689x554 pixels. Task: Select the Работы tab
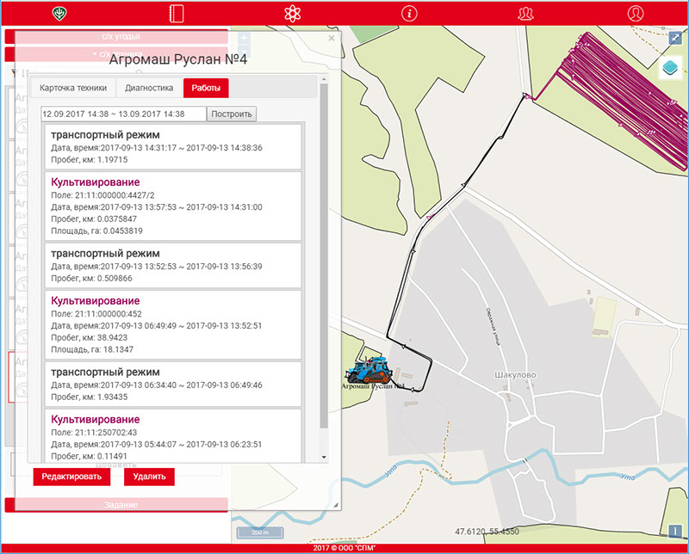point(206,88)
